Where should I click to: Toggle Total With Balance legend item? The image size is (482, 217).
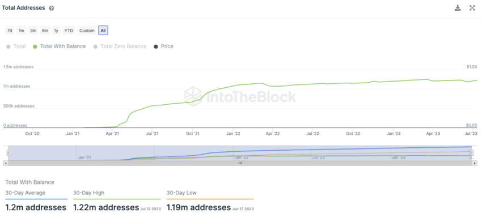click(x=60, y=46)
